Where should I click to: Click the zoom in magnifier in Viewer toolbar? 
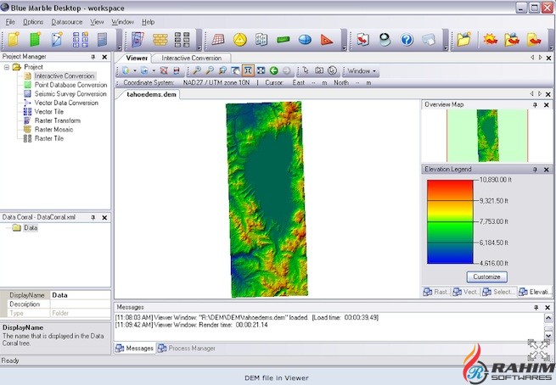point(197,71)
